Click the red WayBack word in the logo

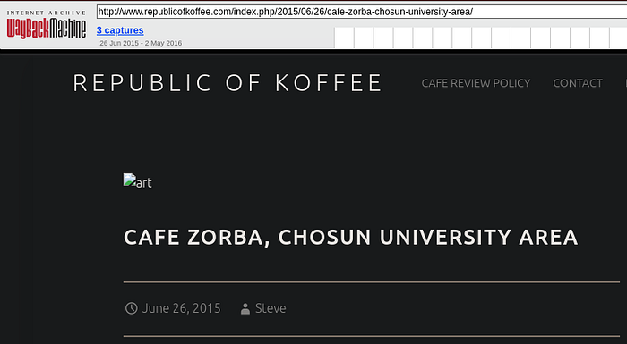tap(28, 29)
